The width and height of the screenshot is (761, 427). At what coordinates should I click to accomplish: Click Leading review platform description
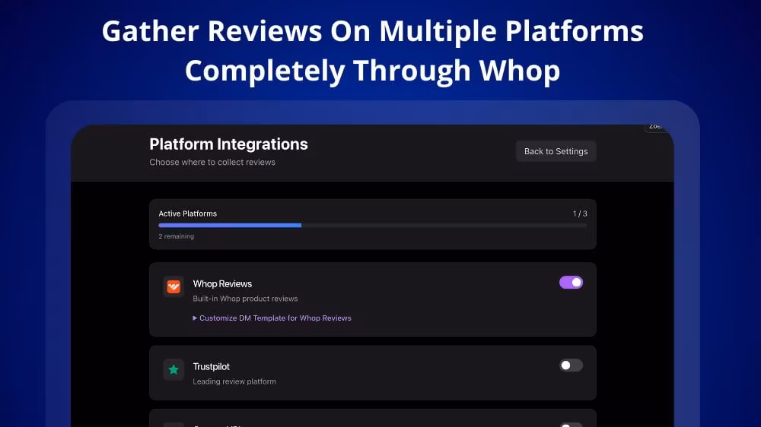(x=234, y=381)
